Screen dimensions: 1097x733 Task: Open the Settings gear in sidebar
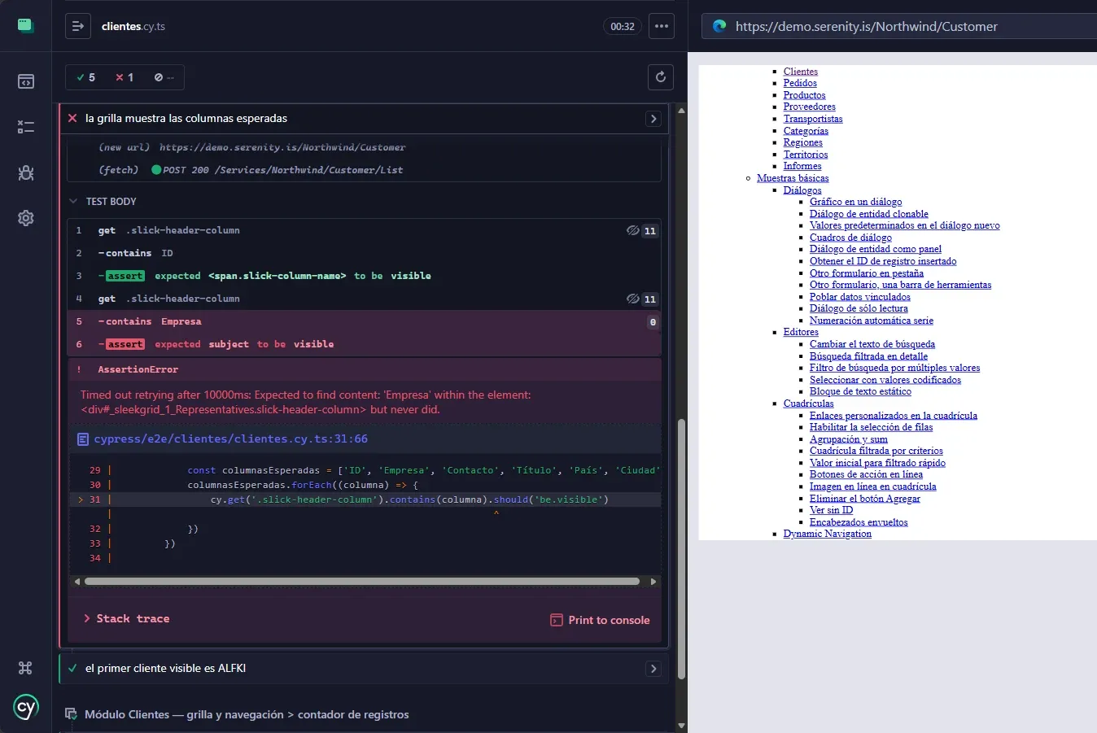[x=26, y=218]
